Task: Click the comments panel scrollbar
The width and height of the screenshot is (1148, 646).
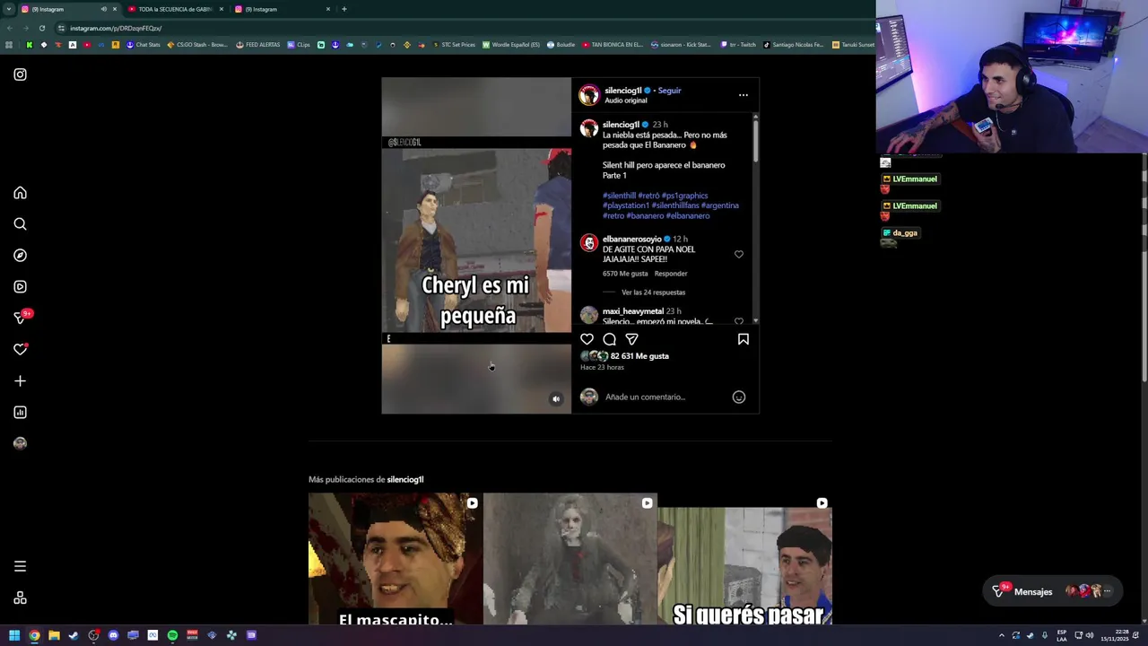Action: point(755,140)
